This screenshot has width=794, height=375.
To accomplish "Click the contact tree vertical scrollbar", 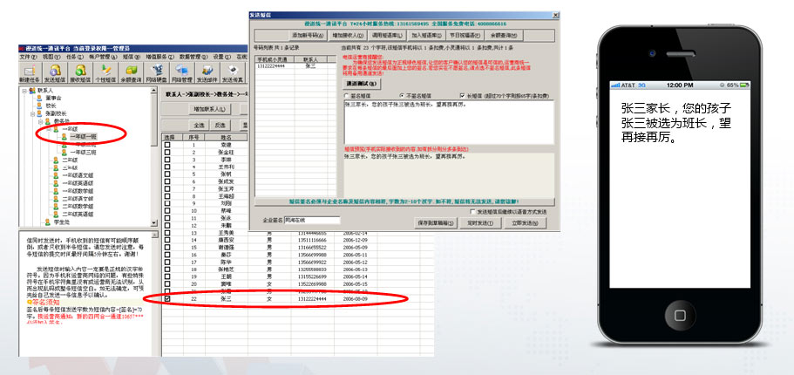I will (x=153, y=157).
